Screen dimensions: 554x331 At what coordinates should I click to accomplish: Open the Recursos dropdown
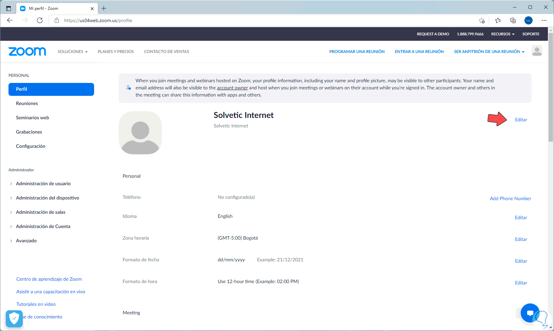click(x=503, y=34)
